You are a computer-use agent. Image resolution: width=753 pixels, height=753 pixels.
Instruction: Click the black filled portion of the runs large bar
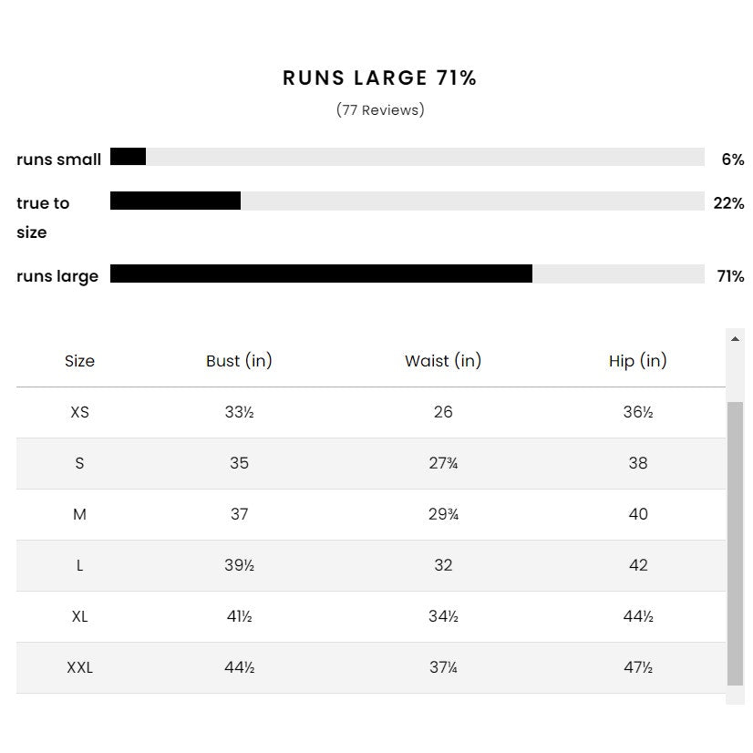[x=321, y=273]
